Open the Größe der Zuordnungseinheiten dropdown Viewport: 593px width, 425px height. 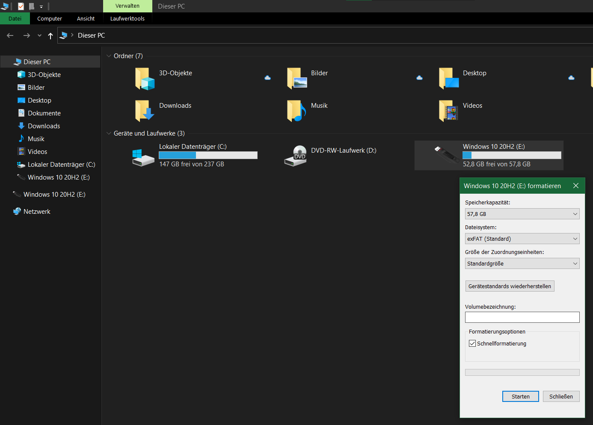tap(522, 263)
